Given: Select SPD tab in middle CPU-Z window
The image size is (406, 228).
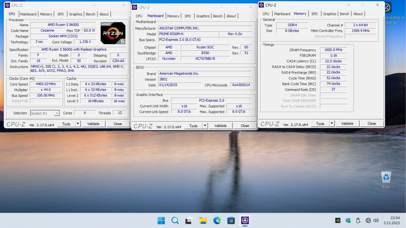Looking at the screenshot, I should pos(188,16).
